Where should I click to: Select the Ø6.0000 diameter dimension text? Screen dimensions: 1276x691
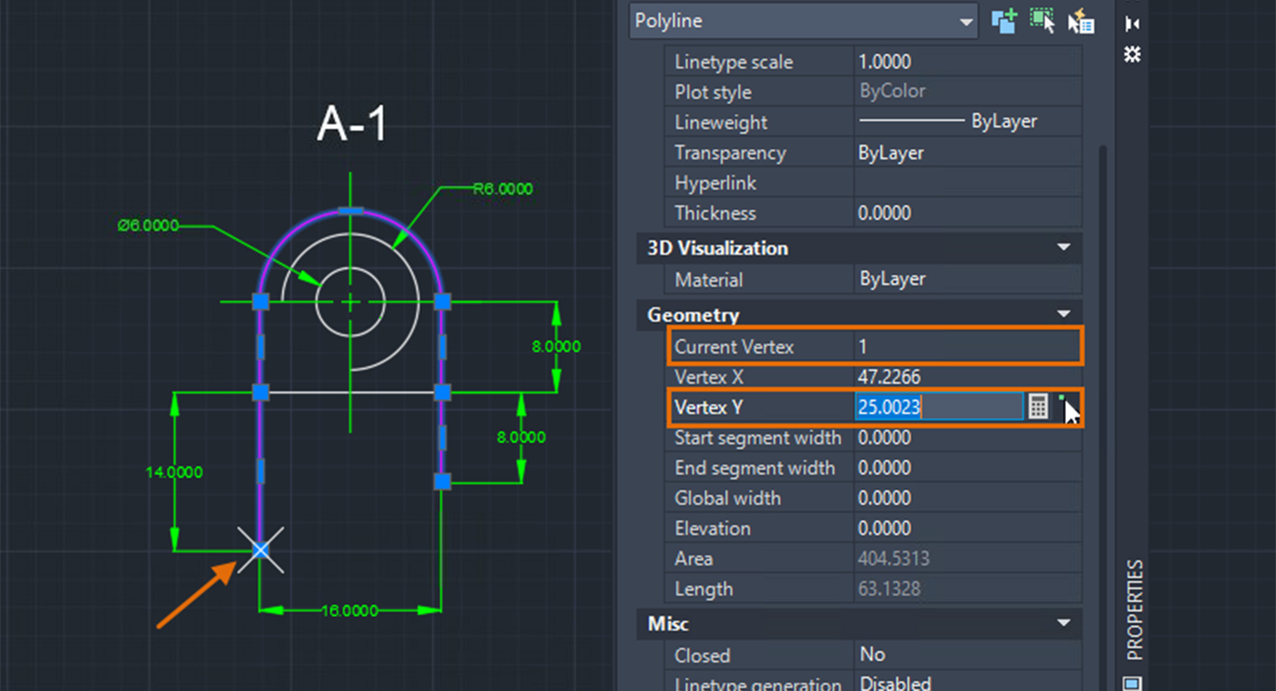click(148, 226)
